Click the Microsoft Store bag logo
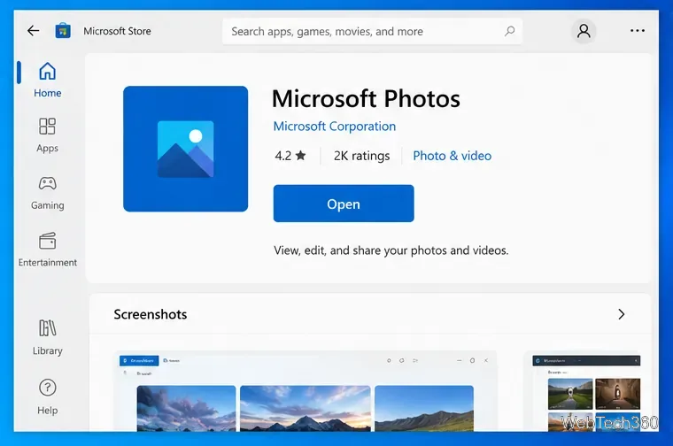The height and width of the screenshot is (446, 673). pyautogui.click(x=63, y=31)
